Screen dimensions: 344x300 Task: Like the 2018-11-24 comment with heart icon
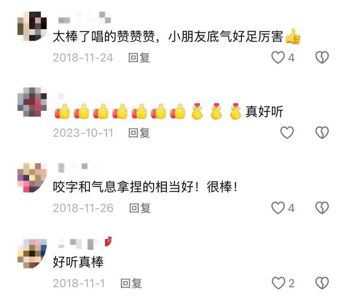[278, 58]
